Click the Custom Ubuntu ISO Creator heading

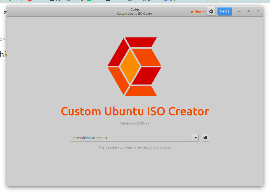click(135, 111)
